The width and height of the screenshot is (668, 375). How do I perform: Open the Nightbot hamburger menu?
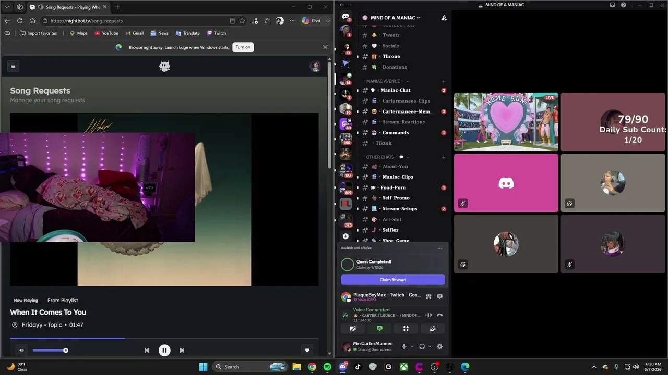click(13, 66)
